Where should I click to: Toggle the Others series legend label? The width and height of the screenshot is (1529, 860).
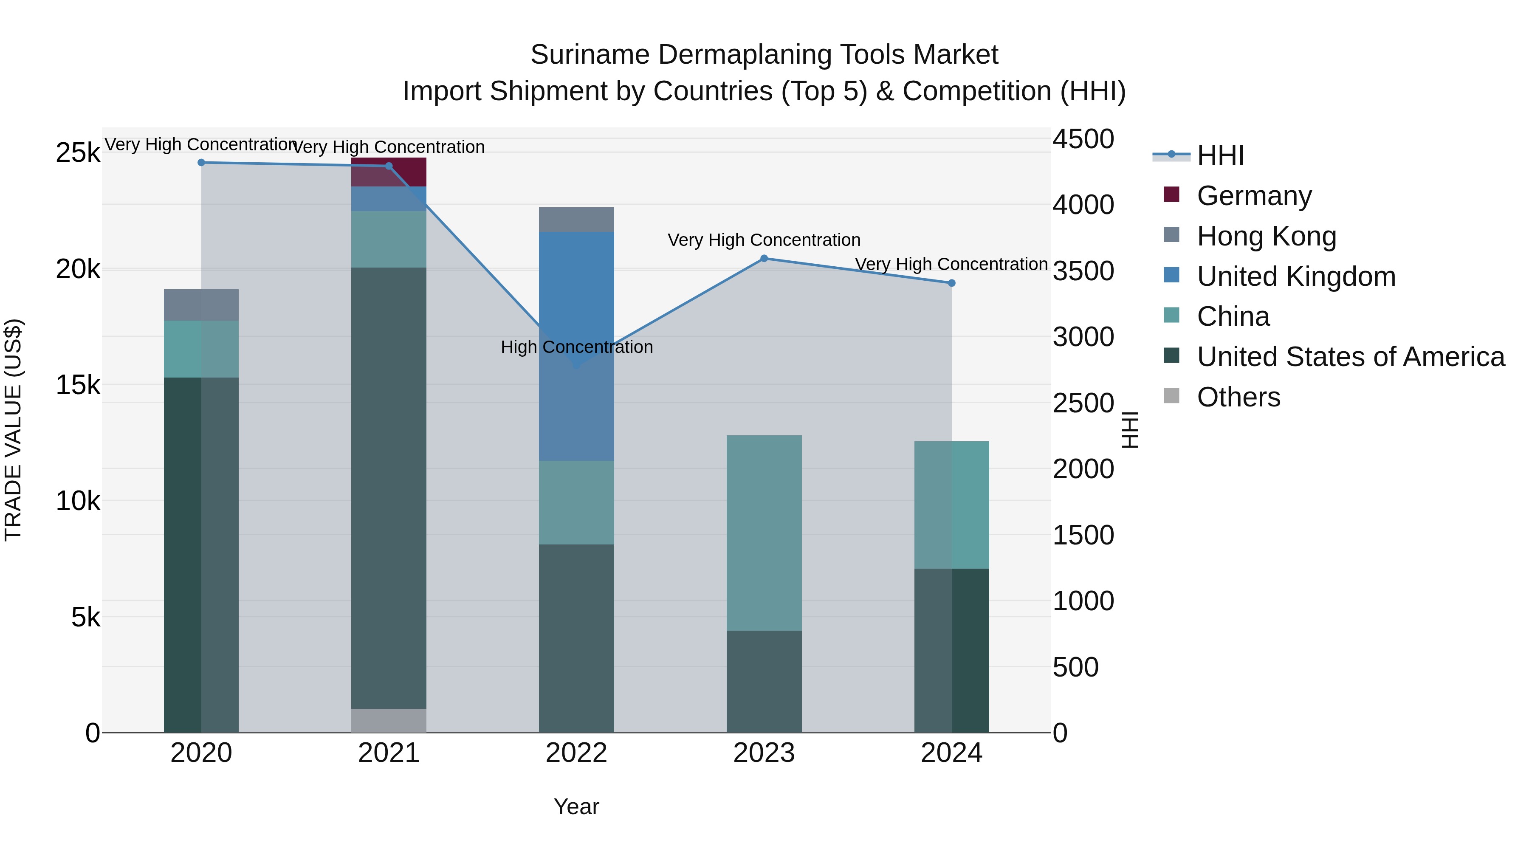click(1239, 397)
